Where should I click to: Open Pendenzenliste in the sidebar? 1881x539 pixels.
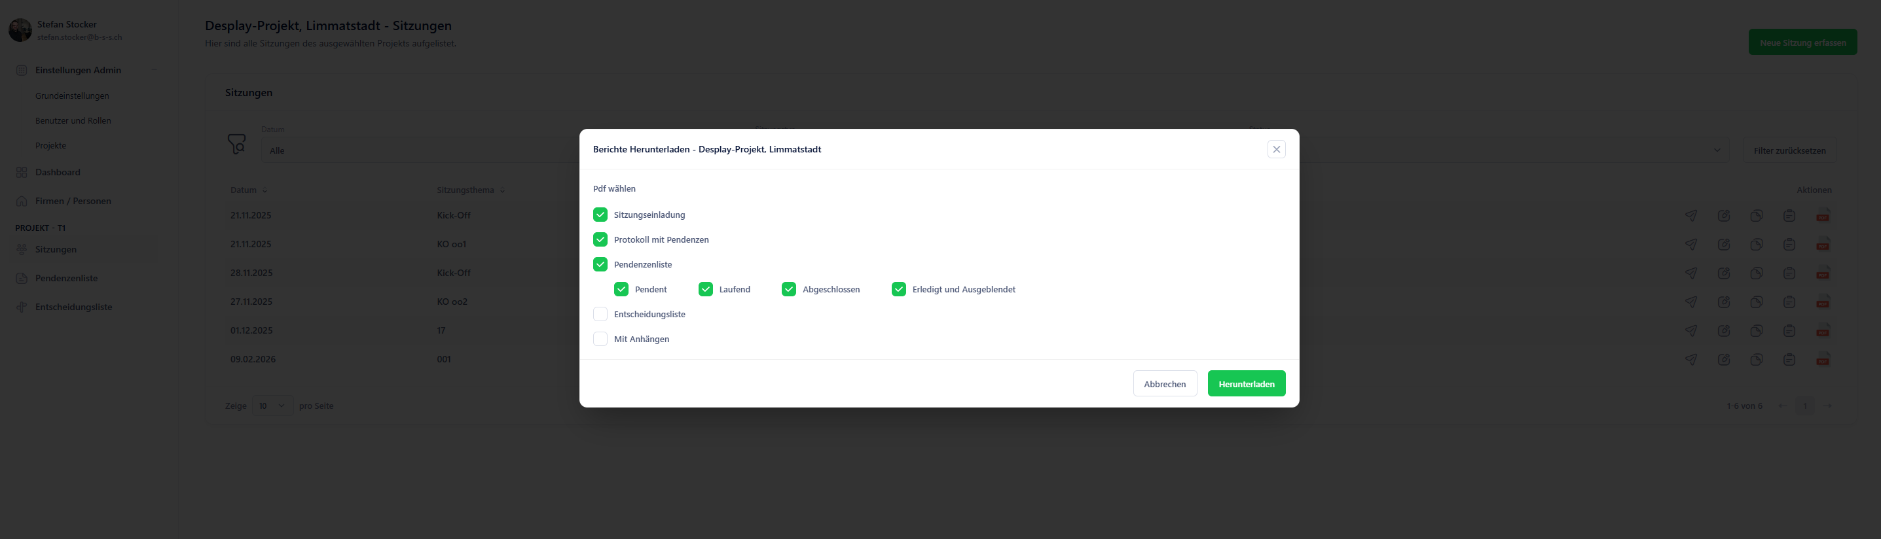(66, 279)
